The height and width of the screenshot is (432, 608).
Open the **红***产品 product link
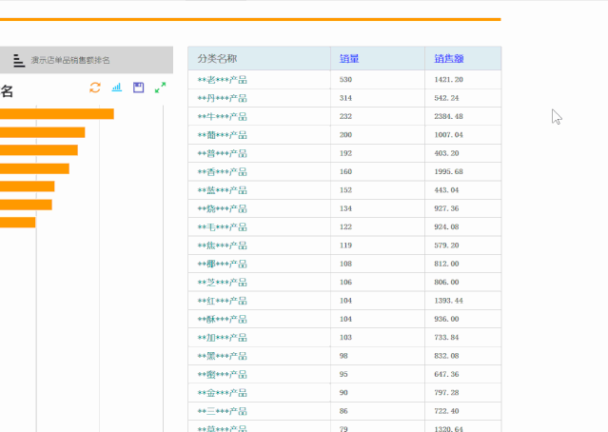point(222,301)
